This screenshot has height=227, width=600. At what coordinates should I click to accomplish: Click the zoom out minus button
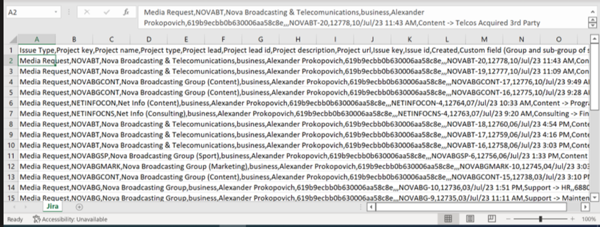point(509,219)
